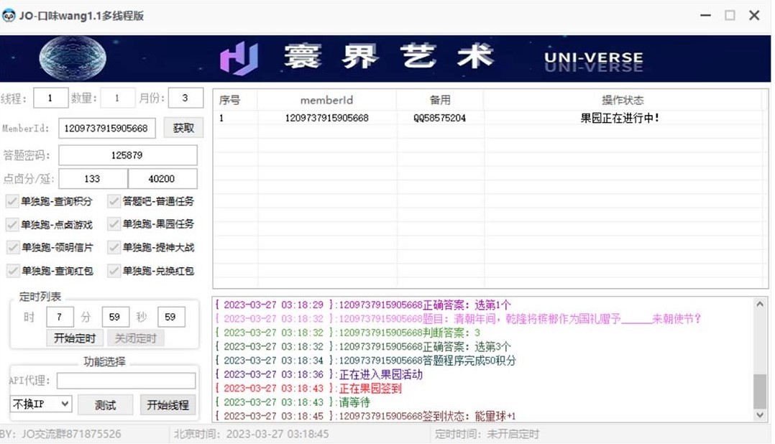Click the 秒 second field

pyautogui.click(x=171, y=317)
